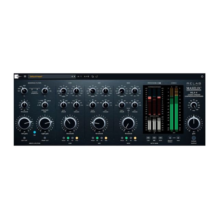
Task: Click the LOW band ratio knob
Action: [x=63, y=91]
